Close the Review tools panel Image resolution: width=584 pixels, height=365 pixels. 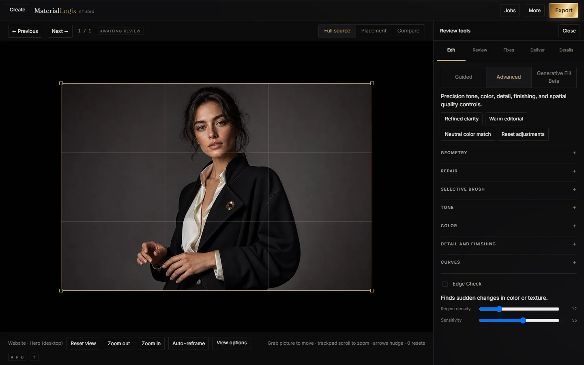click(569, 31)
